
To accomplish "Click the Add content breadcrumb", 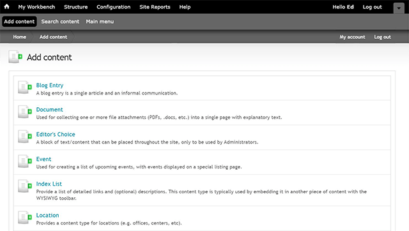I will [54, 37].
